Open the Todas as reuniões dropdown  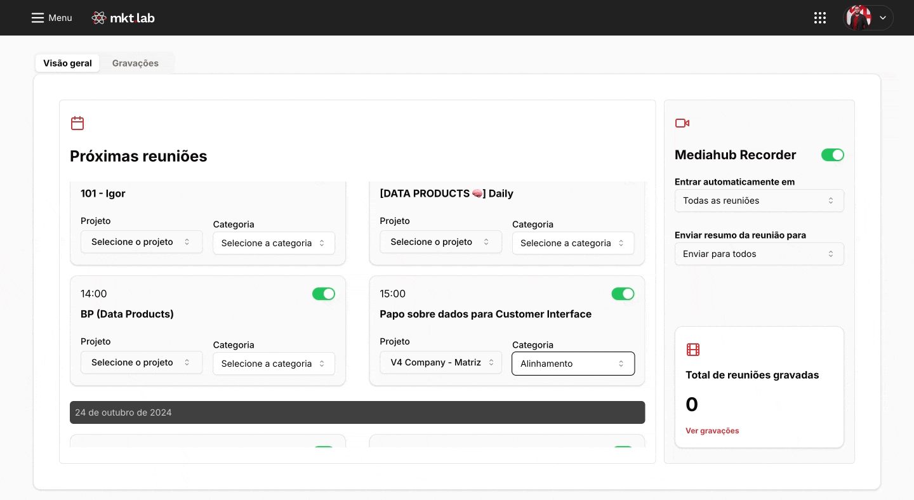tap(759, 201)
